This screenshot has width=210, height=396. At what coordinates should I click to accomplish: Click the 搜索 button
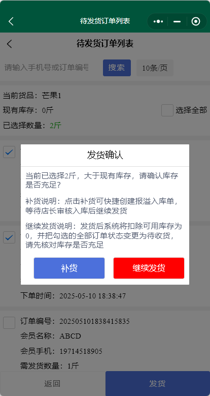click(117, 68)
